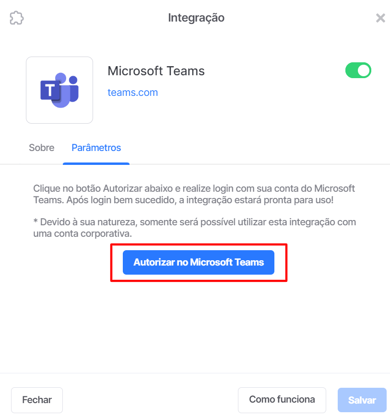Click the Microsoft Teams heading text

coord(156,71)
